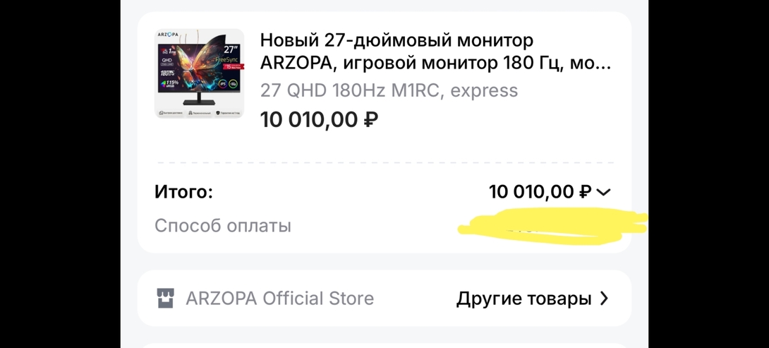The height and width of the screenshot is (348, 769).
Task: Click the monitor stand in product thumbnail
Action: [200, 101]
